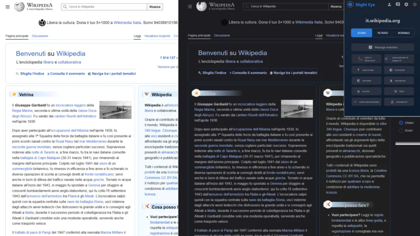Switch to the NORMALE tab
This screenshot has width=420, height=236.
click(404, 33)
